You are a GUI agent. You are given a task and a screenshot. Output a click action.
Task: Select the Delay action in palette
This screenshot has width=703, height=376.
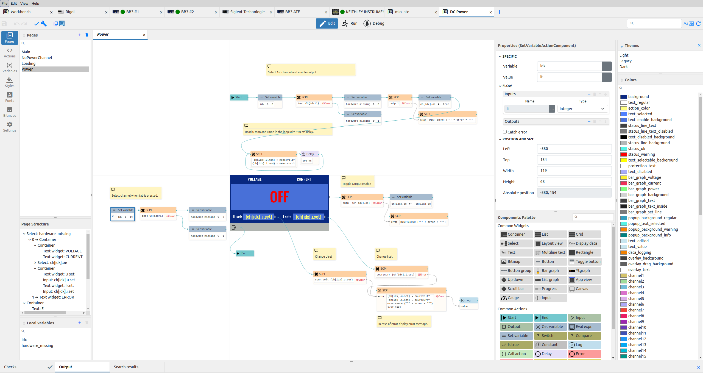(550, 354)
